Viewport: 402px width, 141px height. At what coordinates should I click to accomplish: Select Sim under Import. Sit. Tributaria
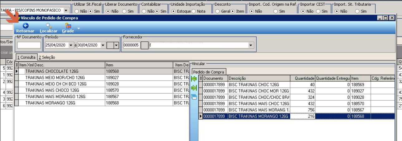[361, 11]
